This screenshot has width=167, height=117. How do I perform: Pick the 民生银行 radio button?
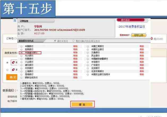click(x=88, y=56)
